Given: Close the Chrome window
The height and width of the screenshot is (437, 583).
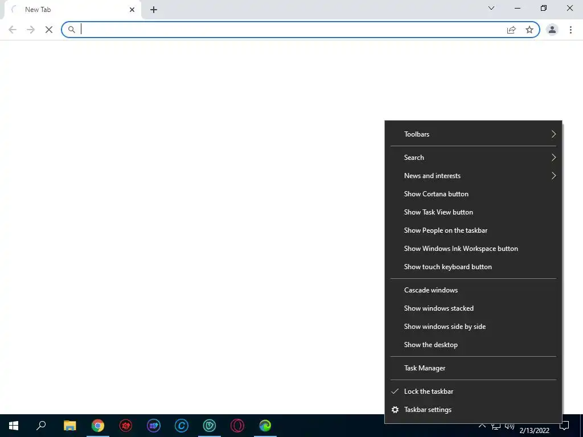Looking at the screenshot, I should click(x=569, y=8).
